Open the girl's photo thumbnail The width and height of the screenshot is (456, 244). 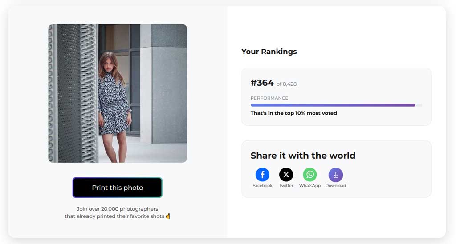pyautogui.click(x=118, y=93)
